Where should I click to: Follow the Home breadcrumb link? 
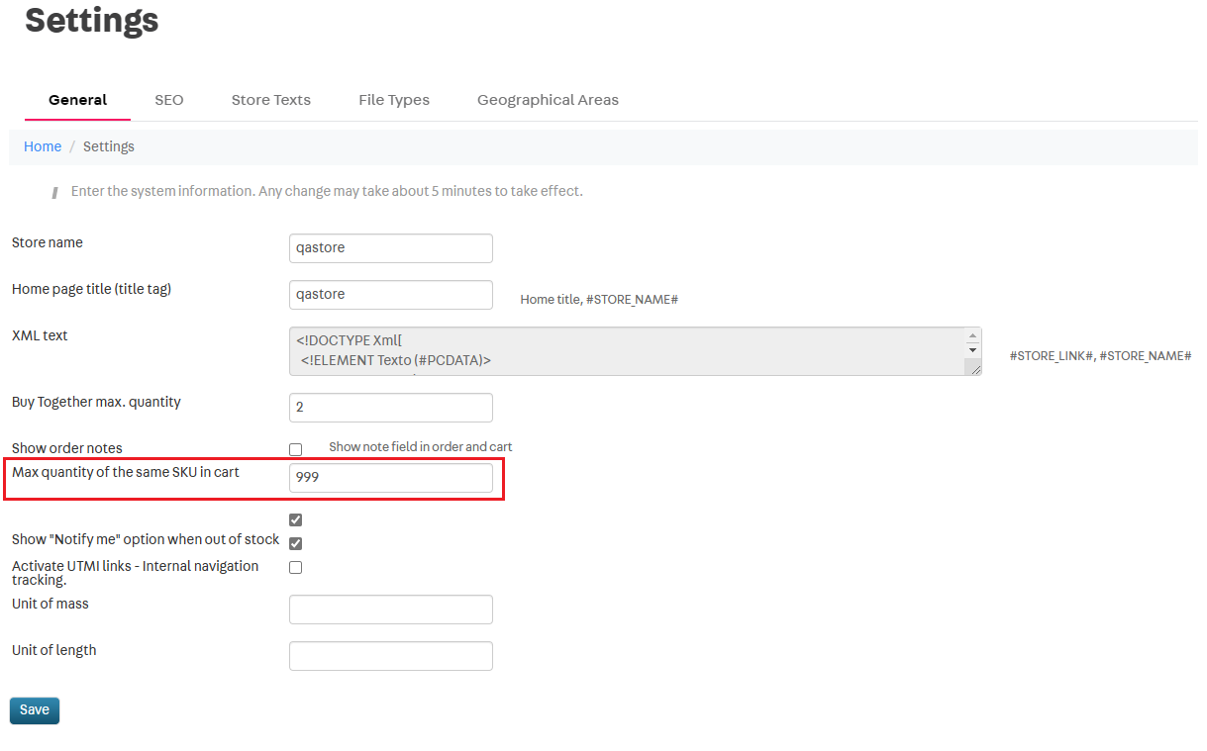pyautogui.click(x=43, y=146)
